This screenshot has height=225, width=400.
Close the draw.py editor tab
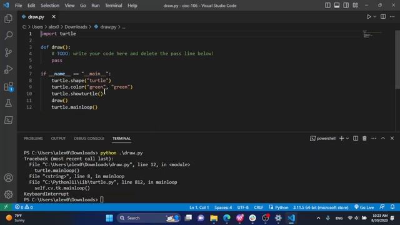click(54, 17)
